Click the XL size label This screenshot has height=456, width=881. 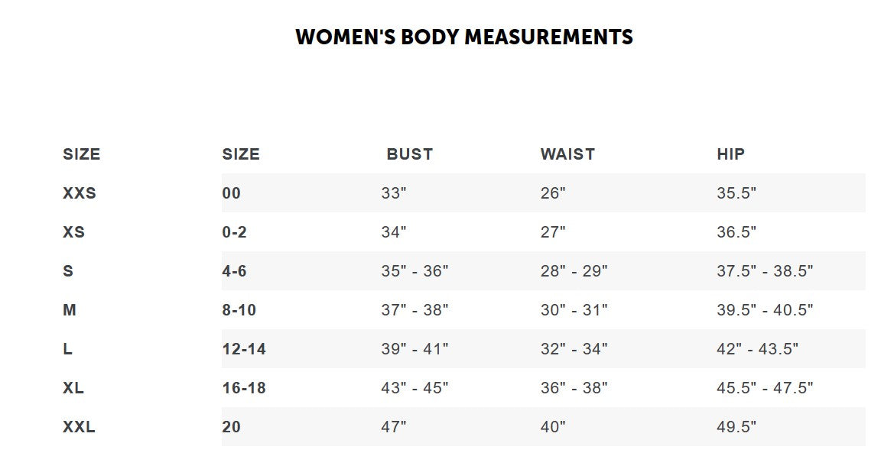click(73, 388)
